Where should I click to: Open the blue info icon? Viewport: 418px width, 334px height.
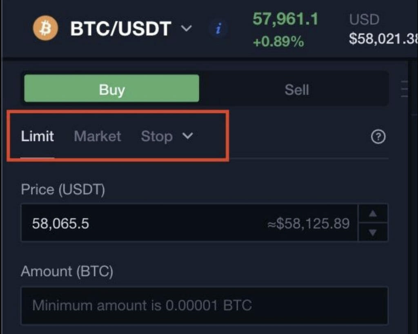(219, 28)
